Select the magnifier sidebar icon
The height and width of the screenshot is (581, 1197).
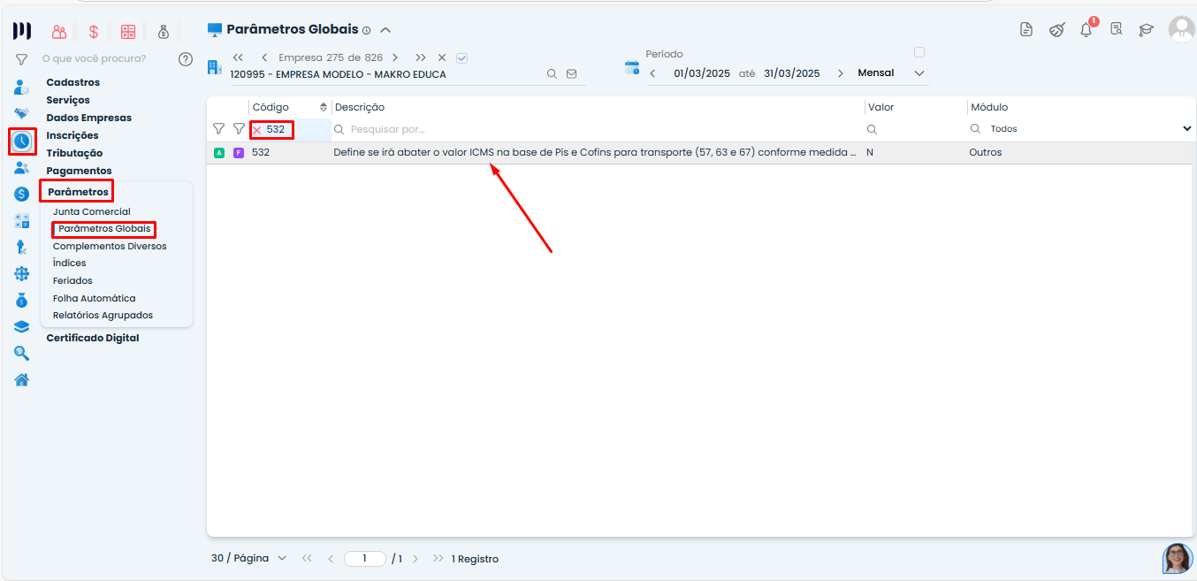tap(21, 353)
